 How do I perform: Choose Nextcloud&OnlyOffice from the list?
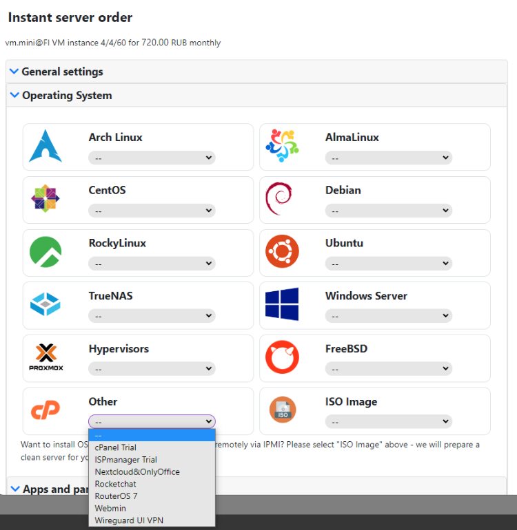(x=152, y=472)
